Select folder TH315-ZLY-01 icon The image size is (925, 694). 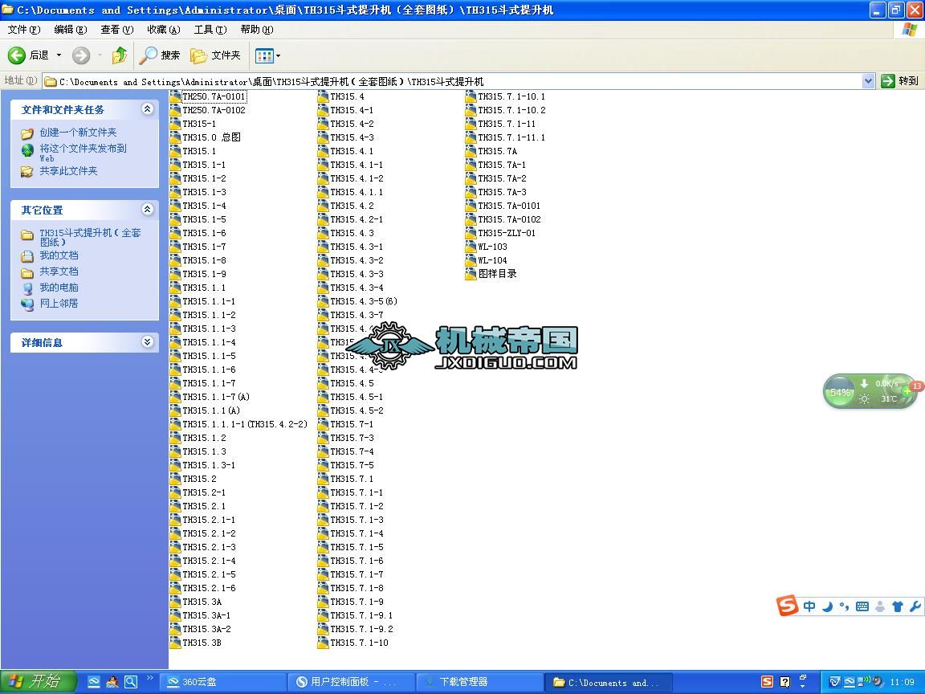[471, 233]
